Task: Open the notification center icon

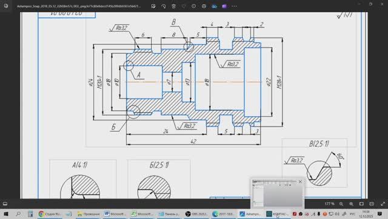Action: pos(380,214)
